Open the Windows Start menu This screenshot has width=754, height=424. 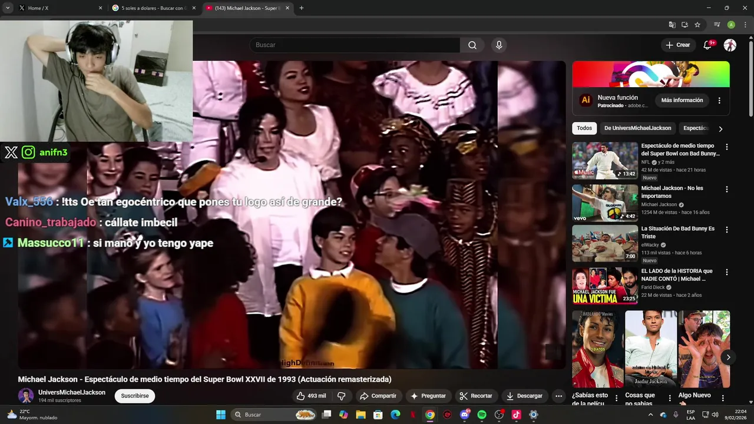click(221, 415)
